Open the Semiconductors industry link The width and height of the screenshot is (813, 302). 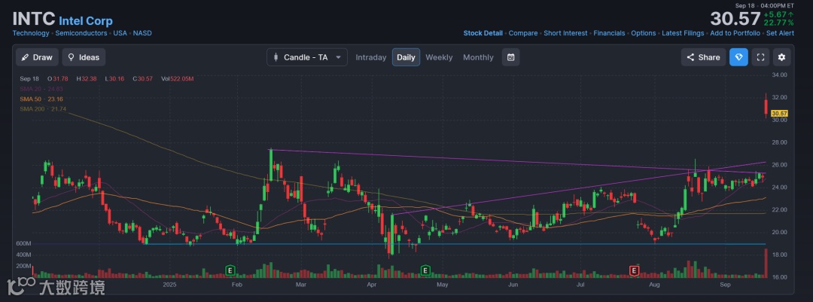(x=81, y=32)
